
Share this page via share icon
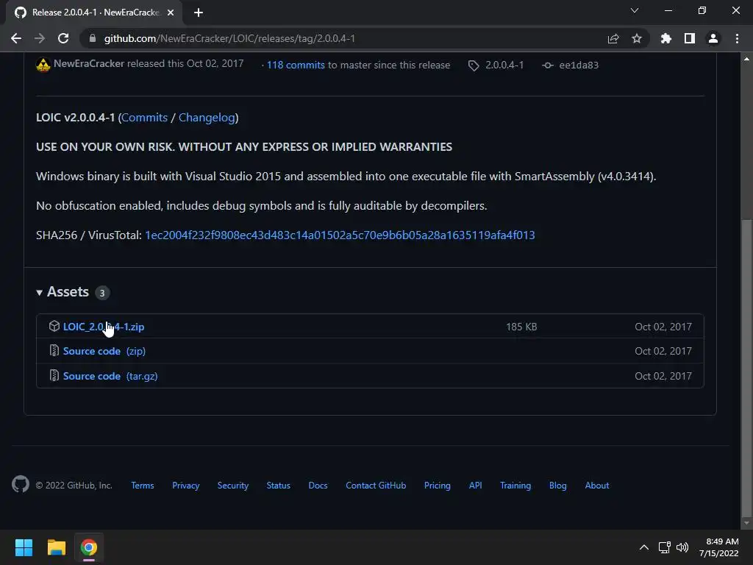(613, 38)
